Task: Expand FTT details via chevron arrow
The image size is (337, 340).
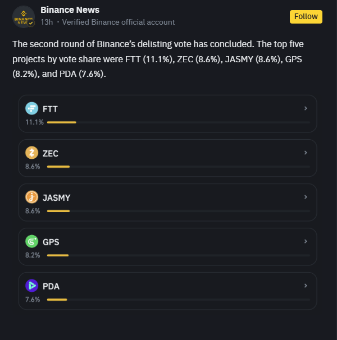Action: coord(306,108)
